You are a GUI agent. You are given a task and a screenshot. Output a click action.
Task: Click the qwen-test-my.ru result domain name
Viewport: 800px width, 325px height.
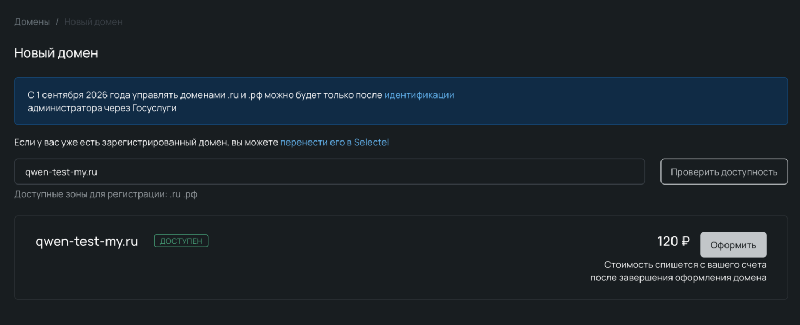click(x=87, y=242)
